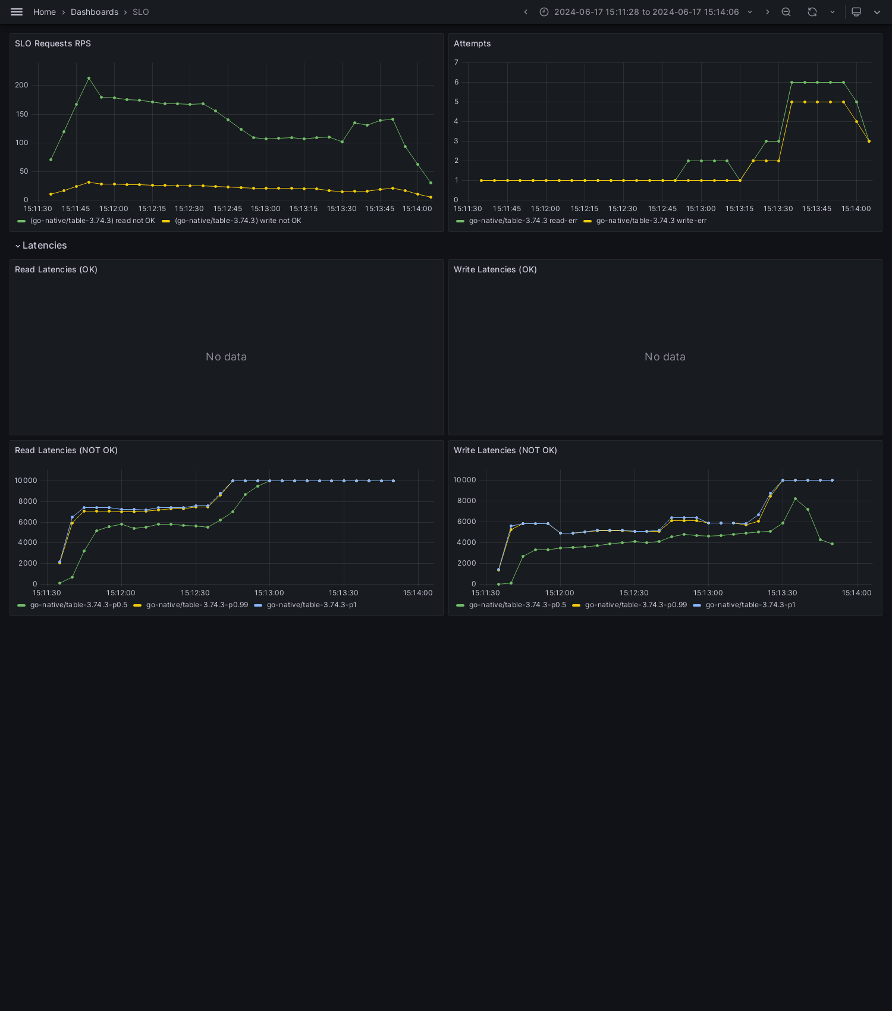Toggle read-err series in Attempts legend

[523, 221]
